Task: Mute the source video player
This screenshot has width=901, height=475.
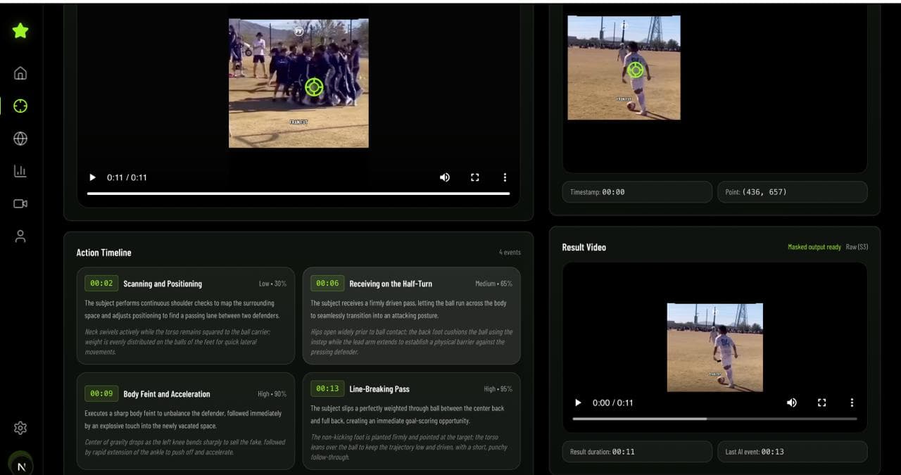Action: click(444, 177)
